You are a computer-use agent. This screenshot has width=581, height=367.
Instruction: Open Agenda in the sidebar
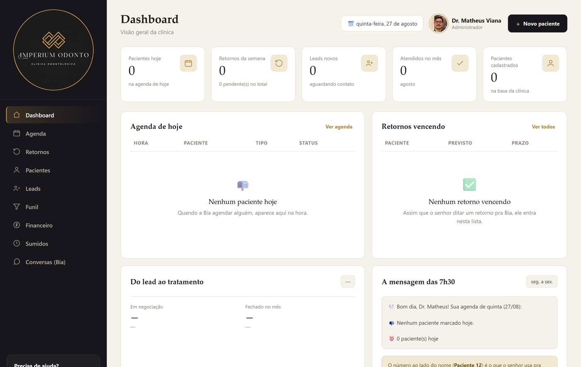tap(53, 134)
